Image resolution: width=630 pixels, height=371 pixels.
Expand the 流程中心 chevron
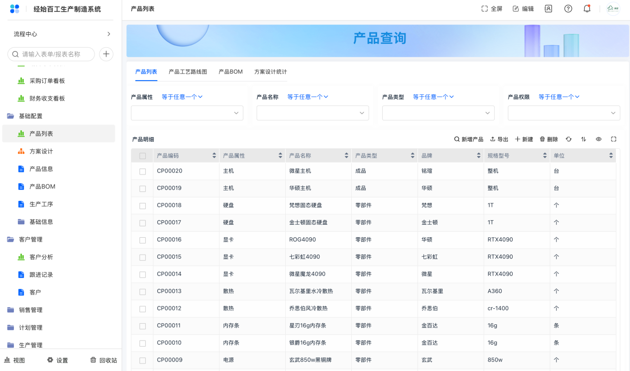[108, 34]
